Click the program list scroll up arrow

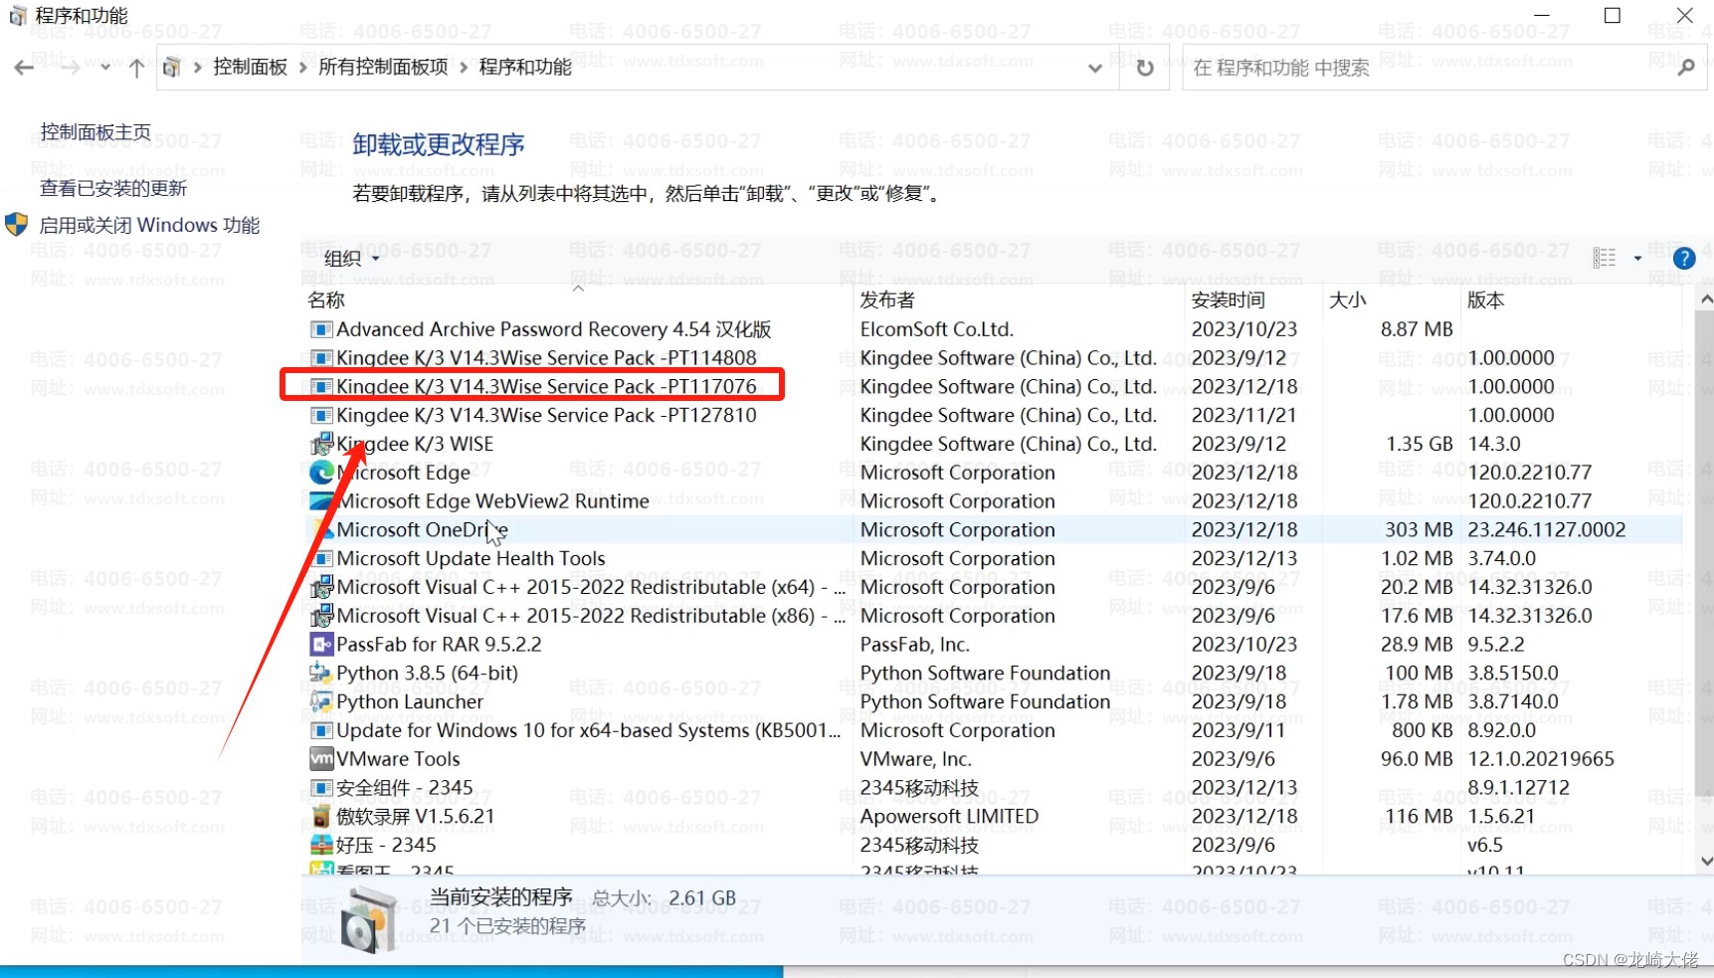coord(1705,299)
